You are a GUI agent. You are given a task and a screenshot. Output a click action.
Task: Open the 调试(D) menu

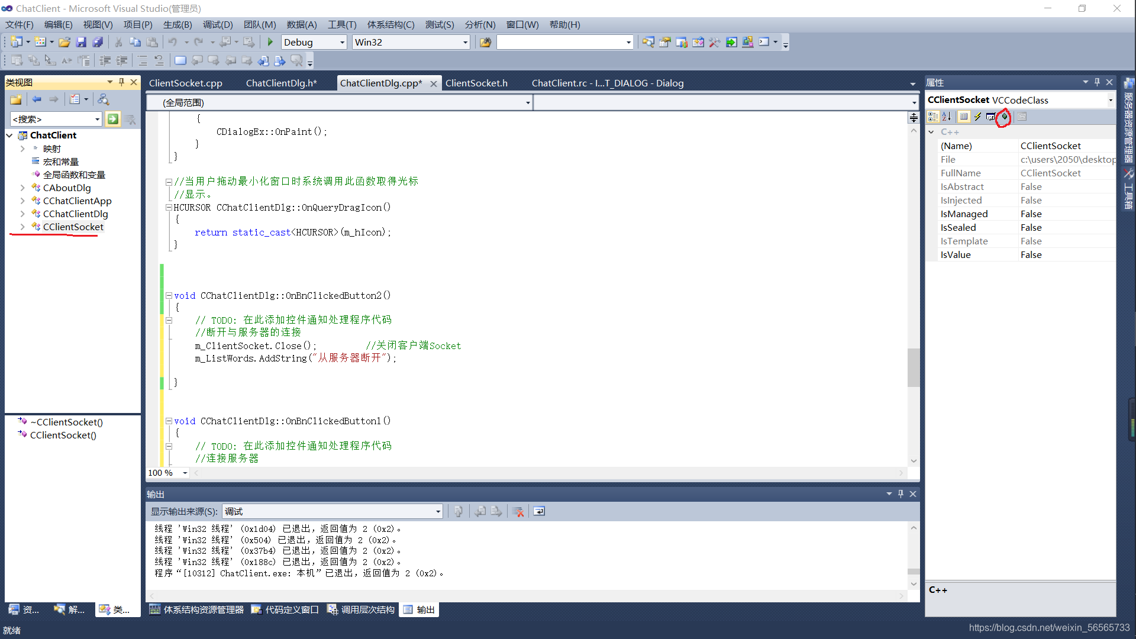pos(218,24)
